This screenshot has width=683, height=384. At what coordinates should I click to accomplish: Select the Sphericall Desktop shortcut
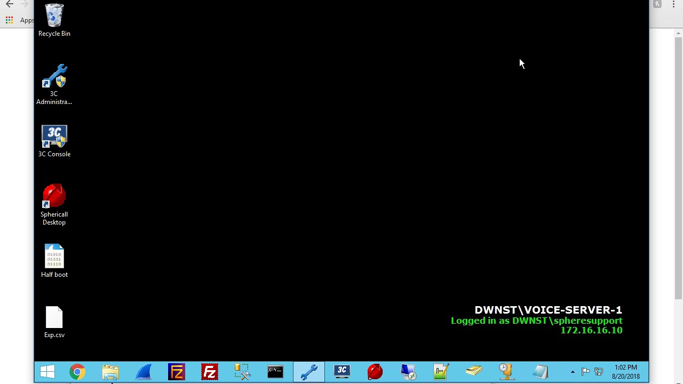click(54, 205)
